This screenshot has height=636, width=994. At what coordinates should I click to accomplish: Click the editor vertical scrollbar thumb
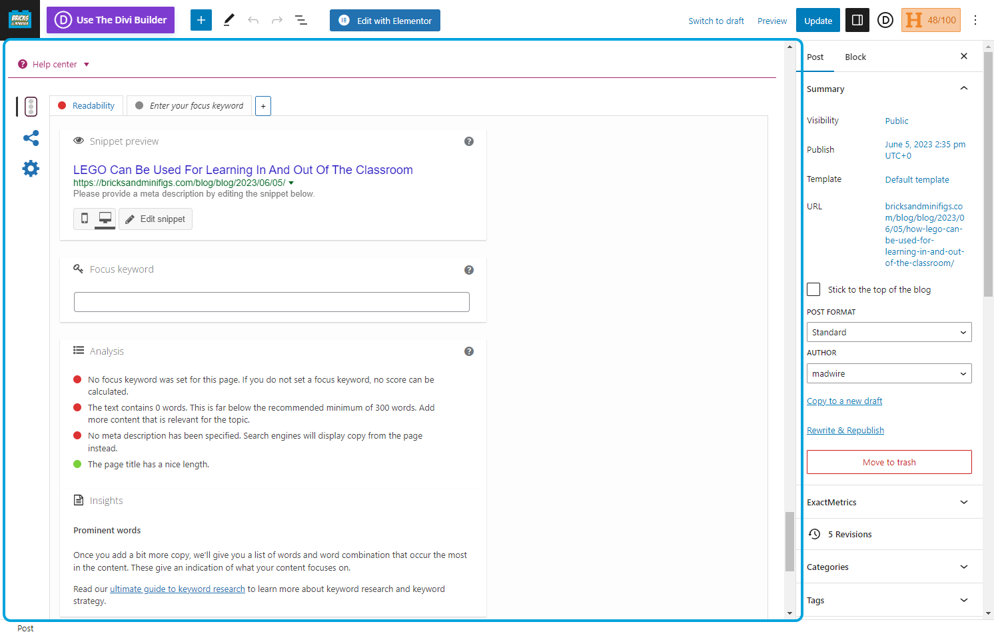789,541
